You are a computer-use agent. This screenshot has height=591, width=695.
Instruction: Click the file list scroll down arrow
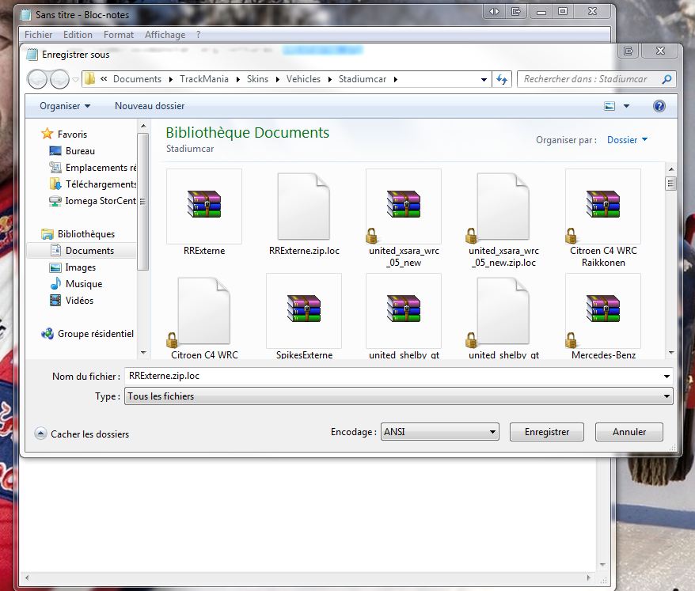click(x=671, y=353)
